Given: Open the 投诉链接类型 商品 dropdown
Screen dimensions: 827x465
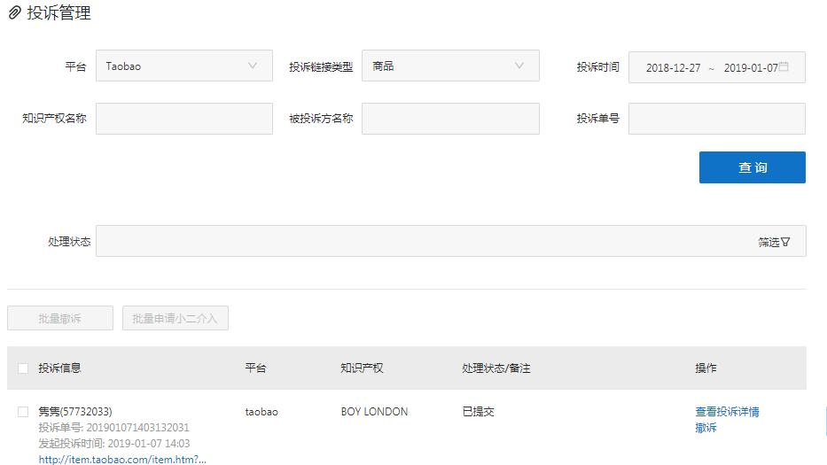Looking at the screenshot, I should pyautogui.click(x=450, y=66).
